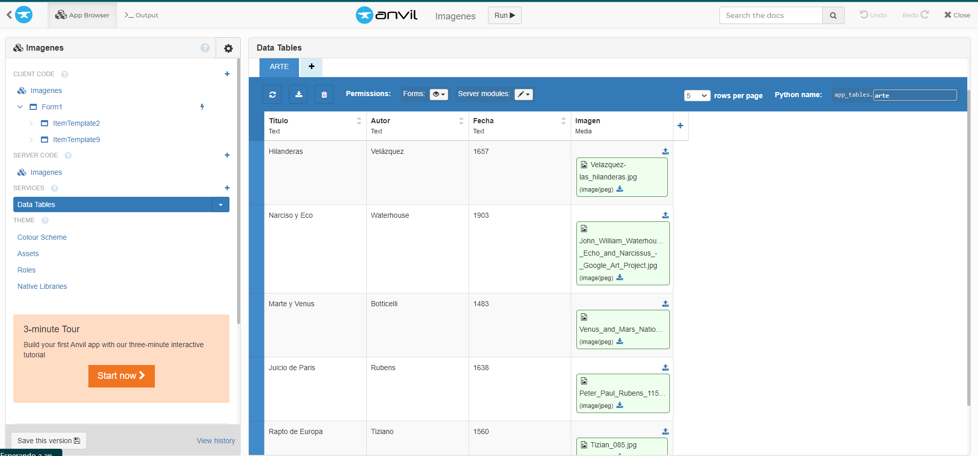
Task: Click the search magnifier button
Action: pos(833,15)
